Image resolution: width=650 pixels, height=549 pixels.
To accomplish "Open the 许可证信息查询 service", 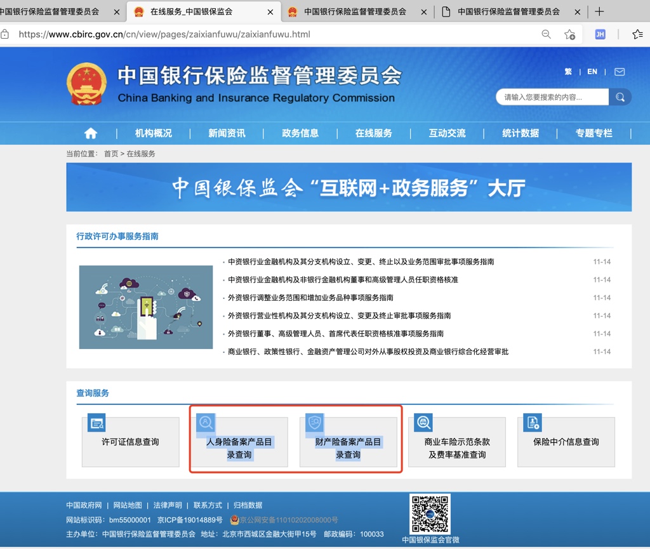I will tap(131, 442).
